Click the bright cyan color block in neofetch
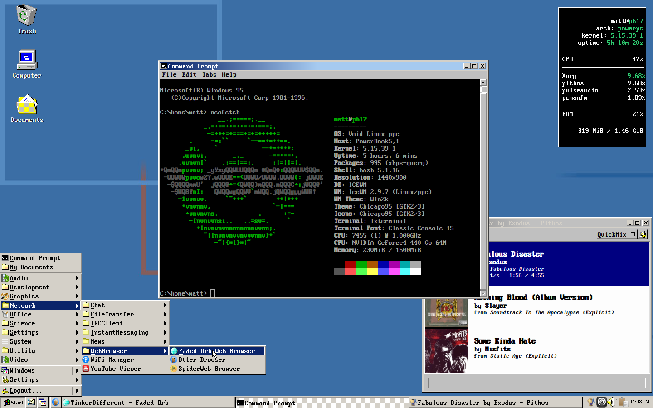The image size is (653, 408). [405, 272]
